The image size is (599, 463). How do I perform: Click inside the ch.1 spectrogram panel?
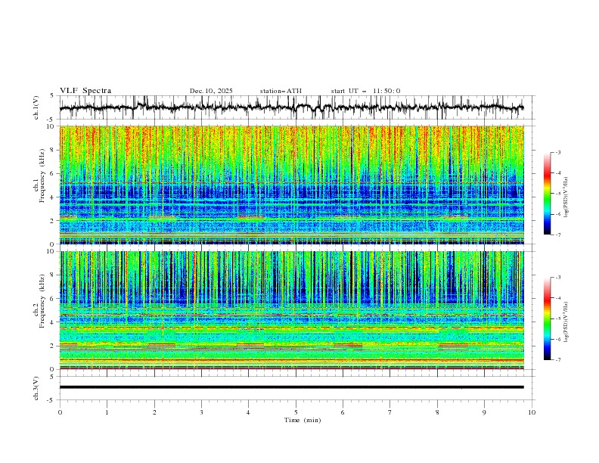click(x=291, y=185)
